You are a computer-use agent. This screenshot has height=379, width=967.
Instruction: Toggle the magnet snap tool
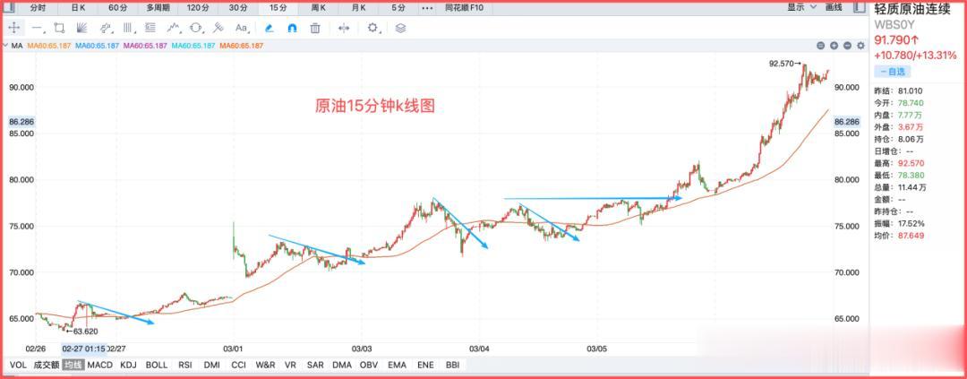tap(292, 28)
